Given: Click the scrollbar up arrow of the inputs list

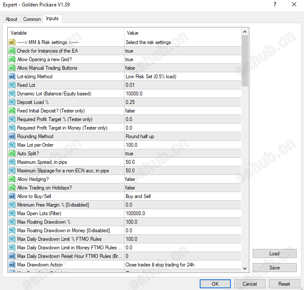Looking at the screenshot, I should coord(245,32).
